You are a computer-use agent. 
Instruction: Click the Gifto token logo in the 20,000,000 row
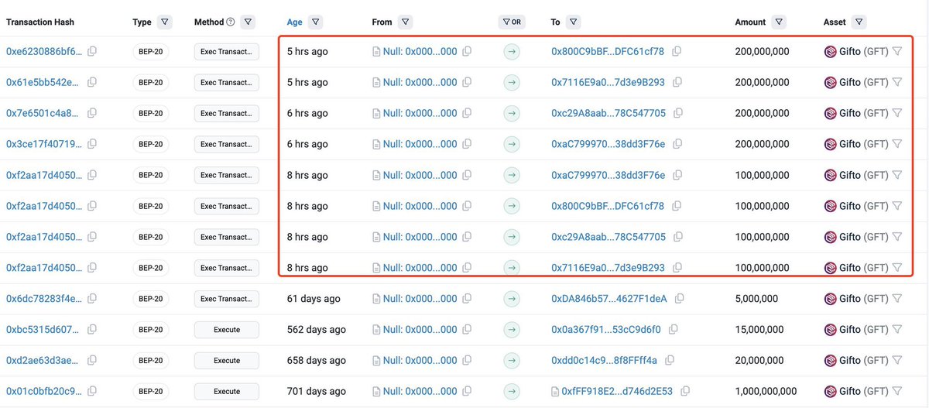(831, 361)
